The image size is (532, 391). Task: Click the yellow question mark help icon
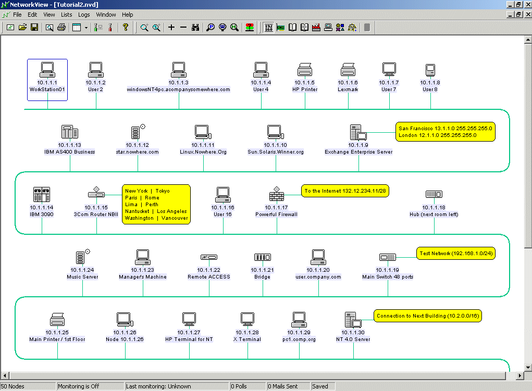pos(126,28)
